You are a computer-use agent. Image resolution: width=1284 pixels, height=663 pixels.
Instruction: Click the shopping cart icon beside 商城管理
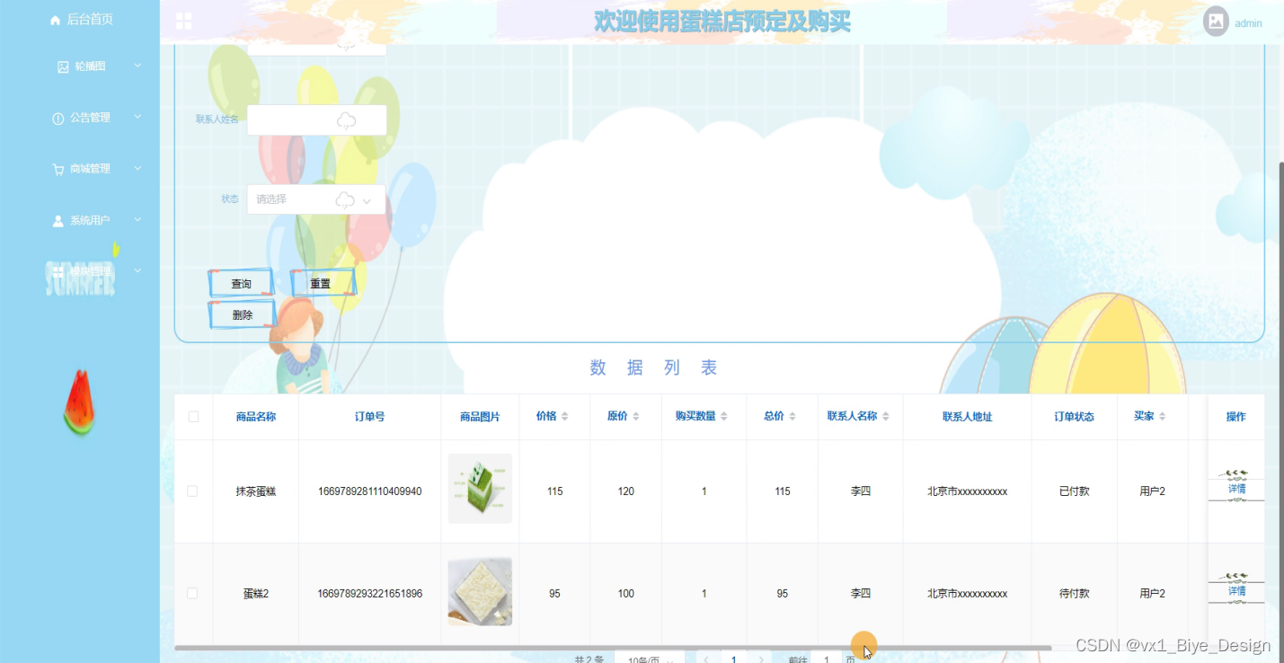pos(58,169)
